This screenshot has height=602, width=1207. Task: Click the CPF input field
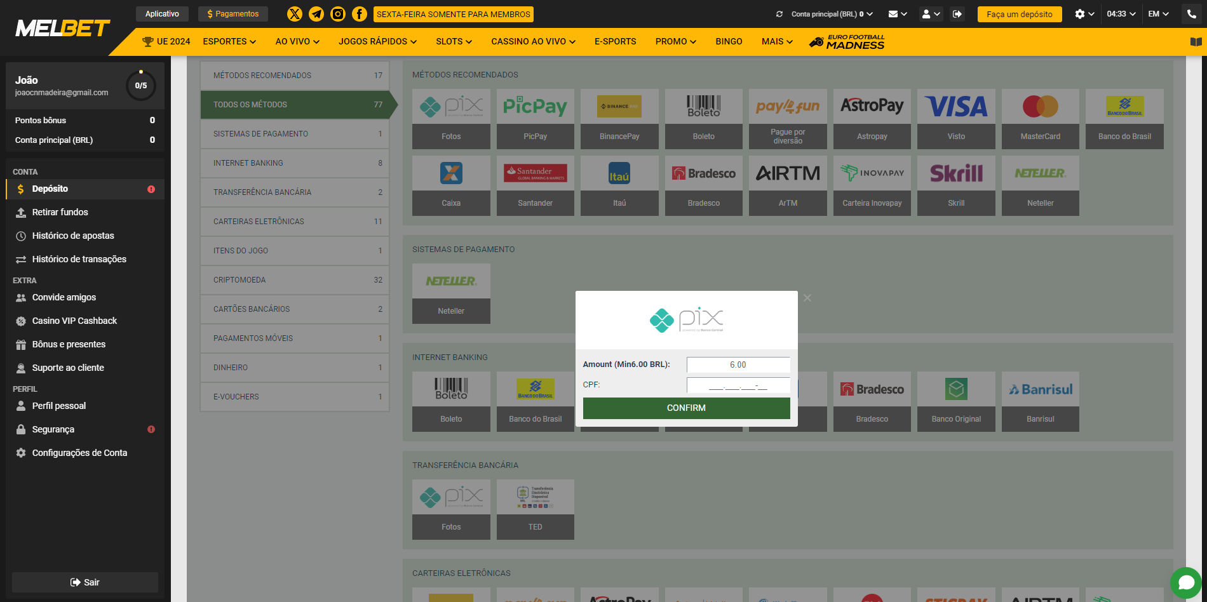pyautogui.click(x=738, y=385)
